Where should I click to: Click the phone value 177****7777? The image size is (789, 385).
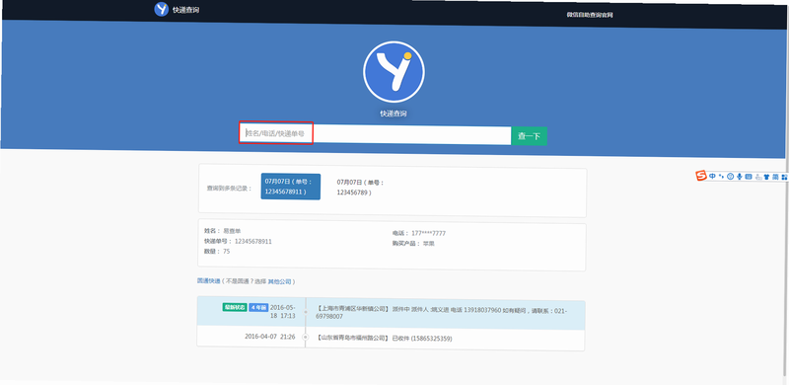(x=428, y=233)
